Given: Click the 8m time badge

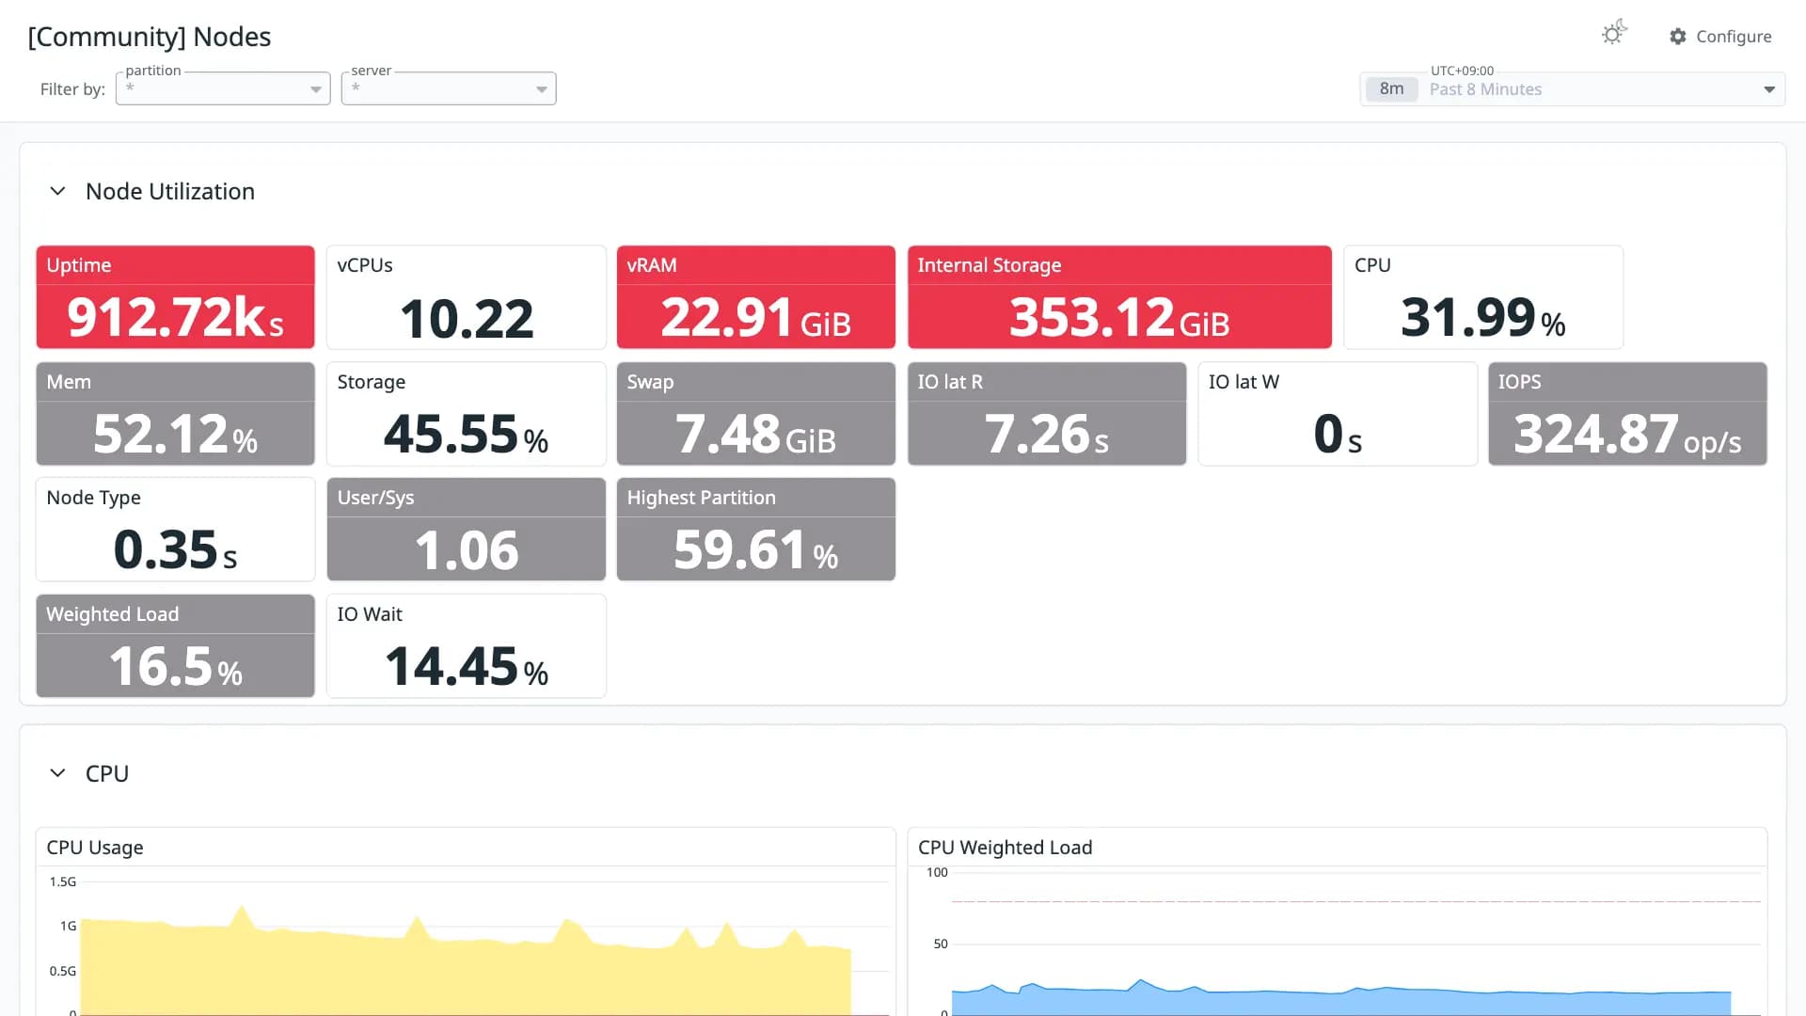Looking at the screenshot, I should click(1391, 89).
